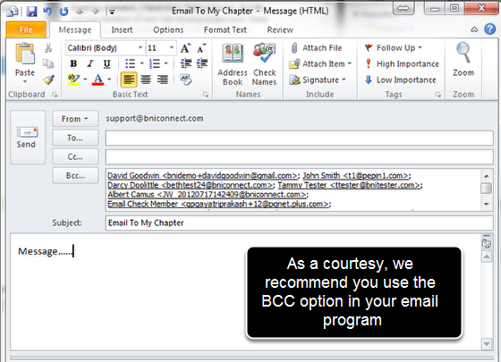Click the Save icon in quick access toolbar
The width and height of the screenshot is (501, 362).
31,12
